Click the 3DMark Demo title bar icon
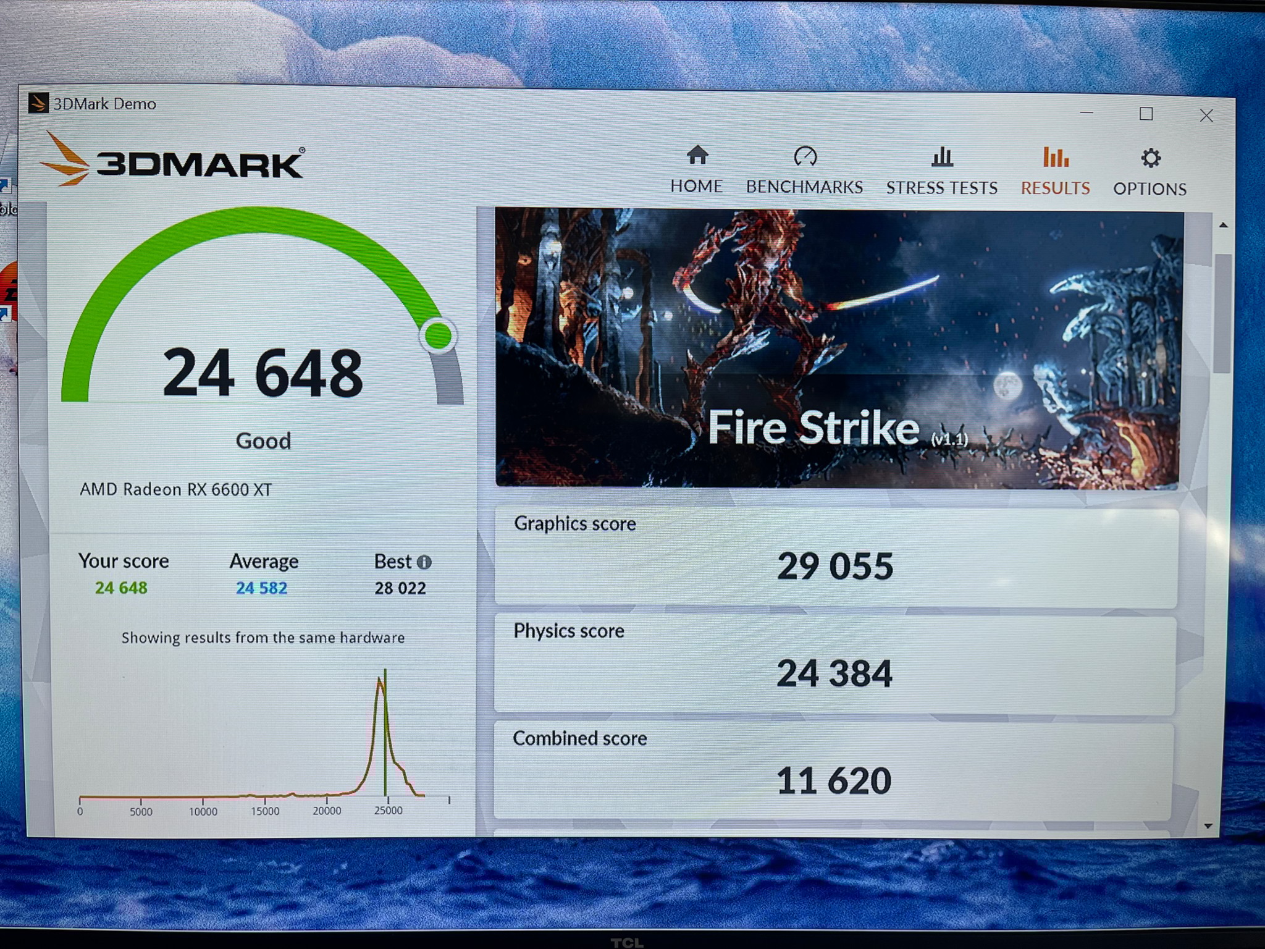The image size is (1265, 949). pos(38,103)
